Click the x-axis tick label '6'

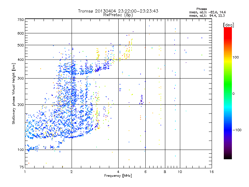pyautogui.click(x=145, y=172)
